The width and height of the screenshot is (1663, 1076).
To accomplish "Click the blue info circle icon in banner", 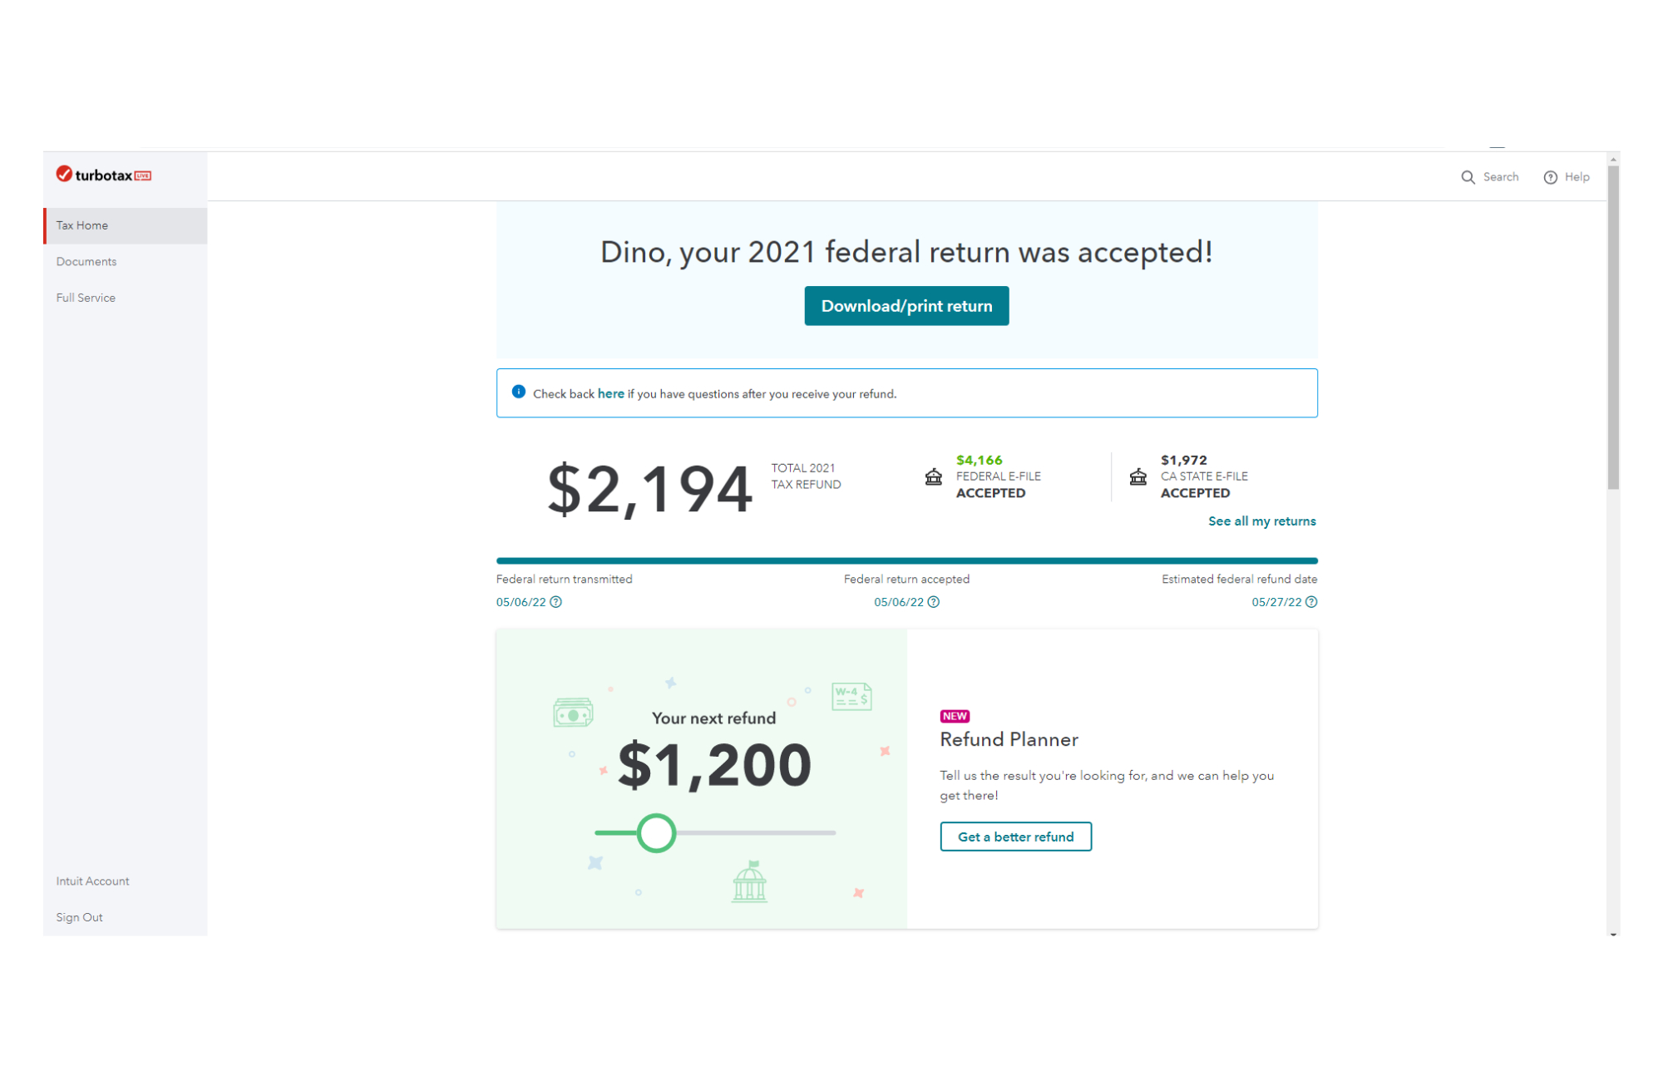I will (x=517, y=392).
